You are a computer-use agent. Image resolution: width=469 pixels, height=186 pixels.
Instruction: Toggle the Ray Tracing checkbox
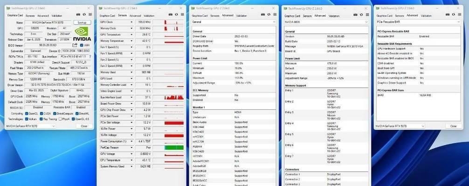pos(41,119)
